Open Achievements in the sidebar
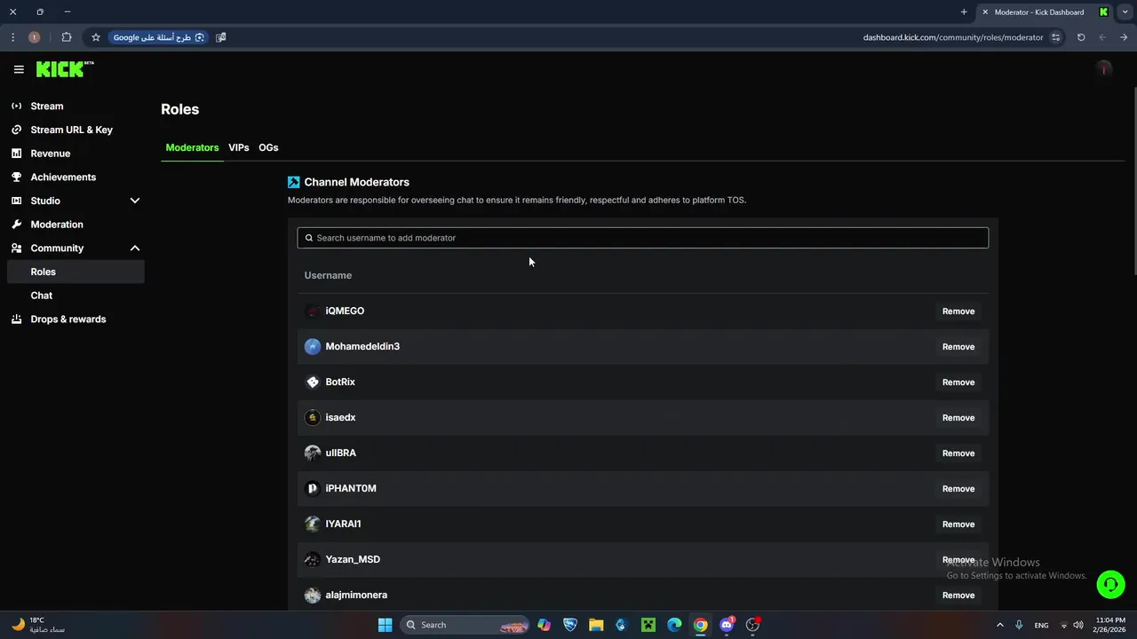This screenshot has width=1137, height=639. click(x=63, y=177)
